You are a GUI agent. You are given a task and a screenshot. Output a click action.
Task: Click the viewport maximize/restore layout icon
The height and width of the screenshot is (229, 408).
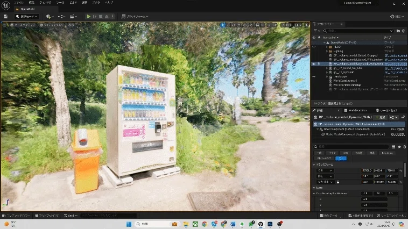click(307, 25)
